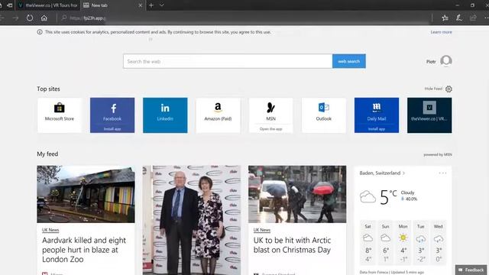Screen dimensions: 489x275
Task: Open theViewer.co VR top site tile
Action: point(429,115)
